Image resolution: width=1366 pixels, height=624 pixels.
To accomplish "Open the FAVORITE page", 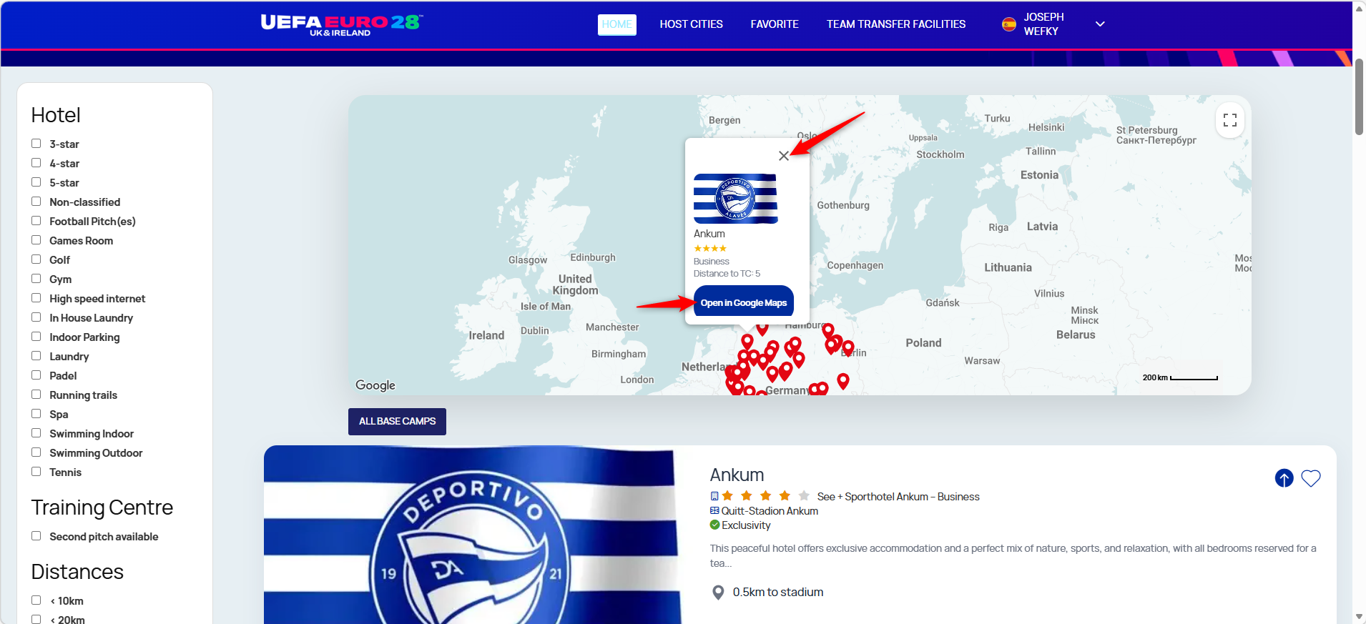I will coord(775,24).
